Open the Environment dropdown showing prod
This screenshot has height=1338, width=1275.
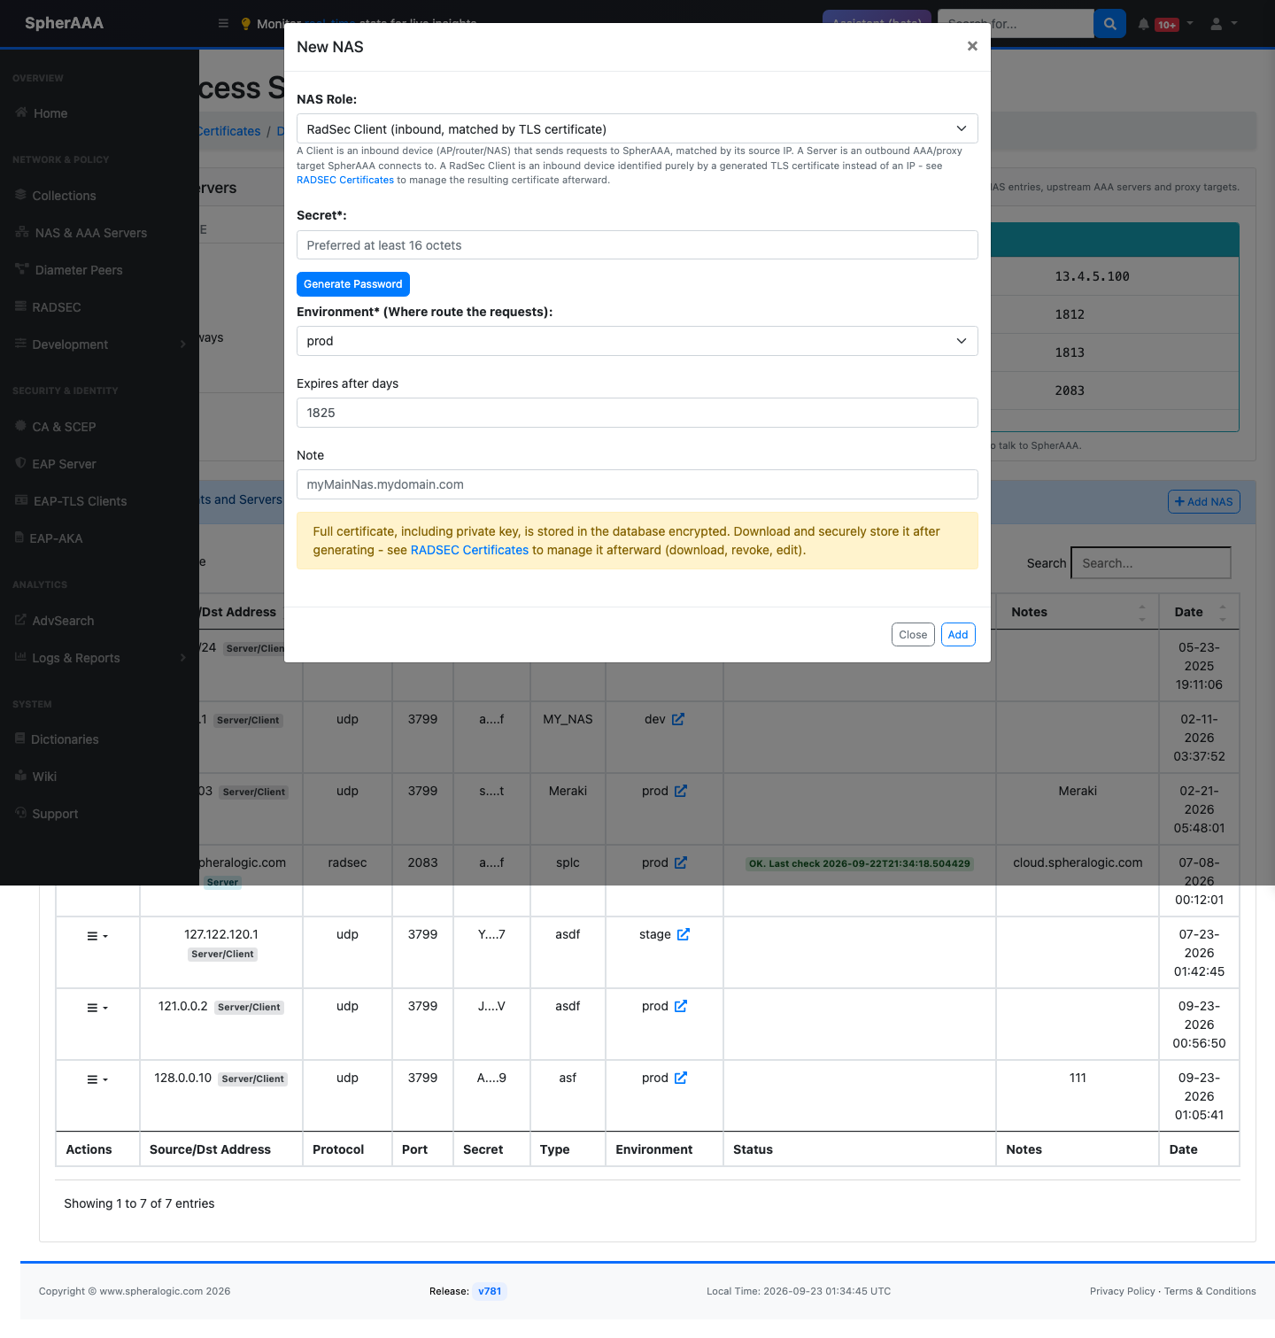(x=637, y=341)
